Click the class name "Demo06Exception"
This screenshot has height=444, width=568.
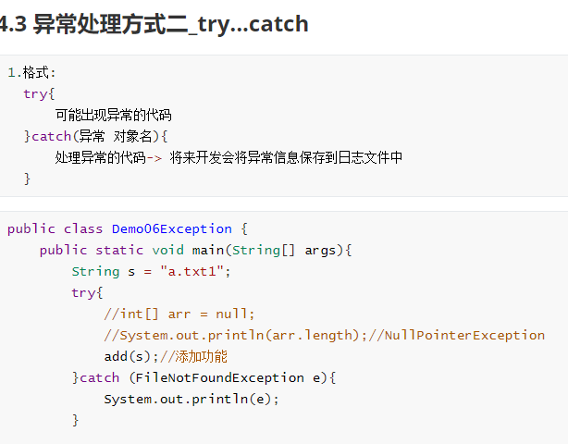(172, 228)
